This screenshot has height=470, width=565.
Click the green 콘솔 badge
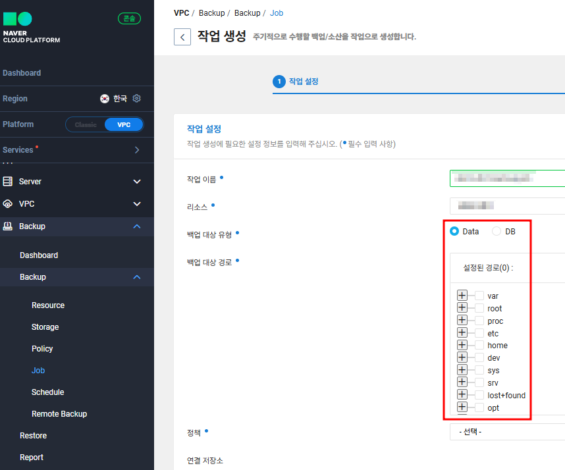tap(129, 18)
